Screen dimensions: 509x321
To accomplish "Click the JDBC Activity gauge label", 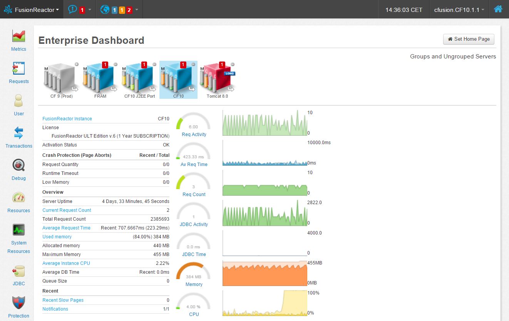I will click(x=194, y=225).
